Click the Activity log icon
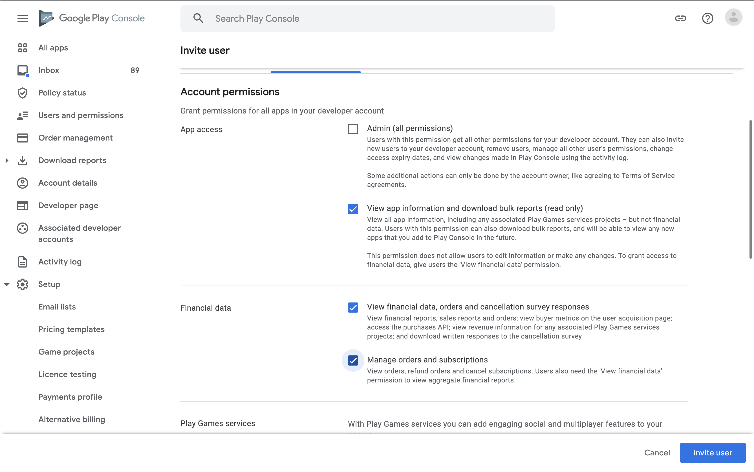 point(22,262)
